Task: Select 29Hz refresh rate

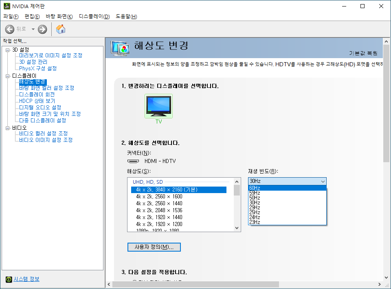Action: [x=287, y=208]
